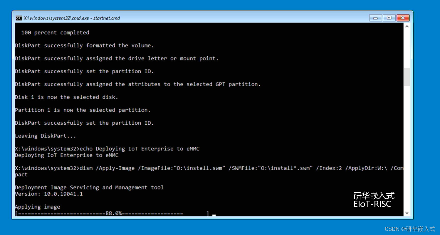
Task: Click the echo Deploying IoT Enterprise command line
Action: point(107,149)
